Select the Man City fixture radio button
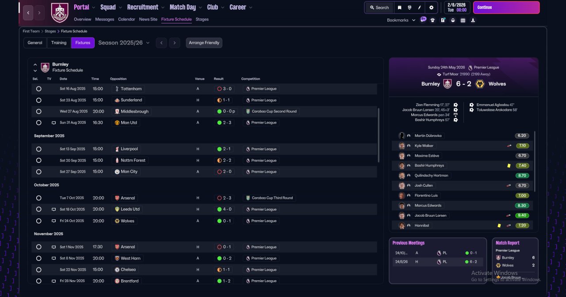The height and width of the screenshot is (297, 566). click(x=38, y=172)
